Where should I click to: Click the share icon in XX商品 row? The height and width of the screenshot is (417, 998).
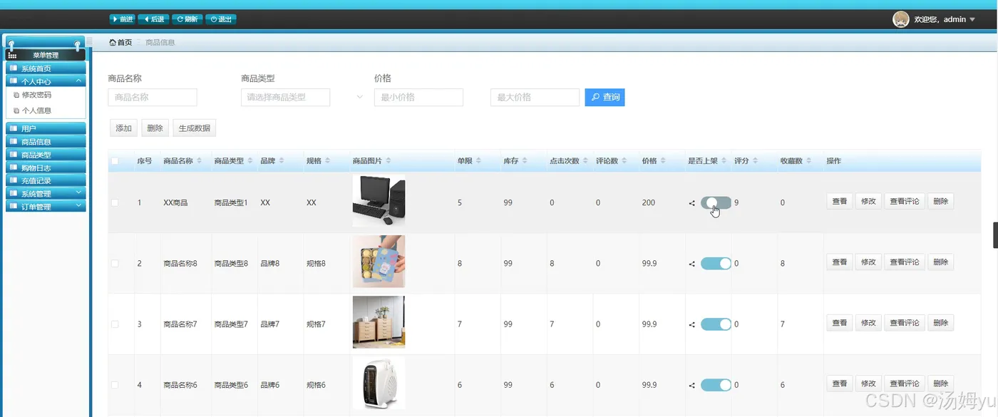click(x=692, y=203)
